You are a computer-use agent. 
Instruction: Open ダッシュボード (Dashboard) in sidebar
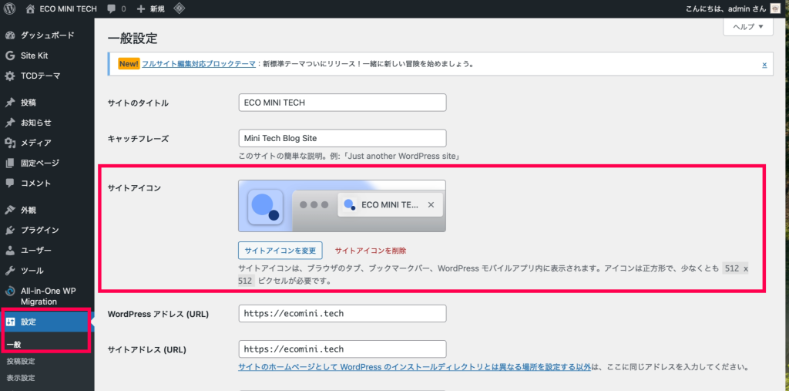(47, 35)
